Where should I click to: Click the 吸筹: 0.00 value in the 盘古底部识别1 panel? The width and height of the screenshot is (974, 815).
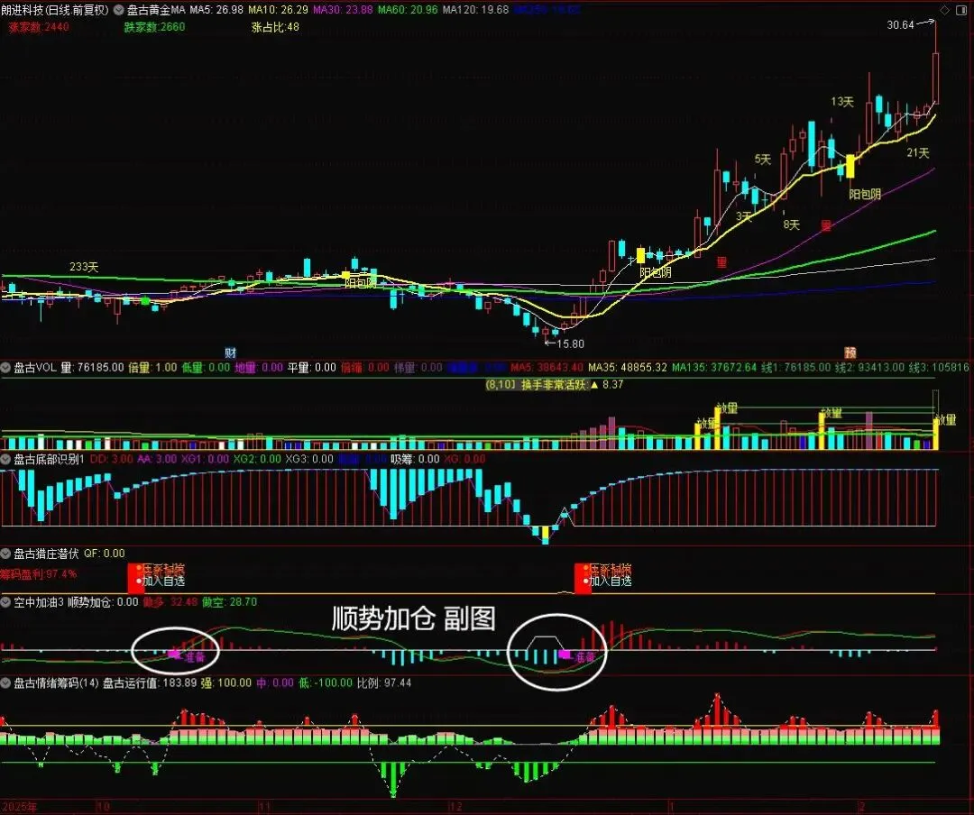pyautogui.click(x=415, y=459)
